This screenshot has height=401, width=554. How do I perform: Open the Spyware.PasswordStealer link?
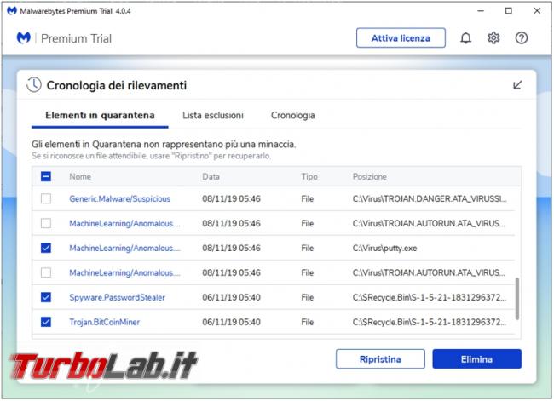(118, 297)
